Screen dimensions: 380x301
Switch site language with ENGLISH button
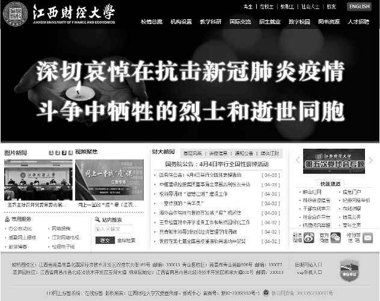click(x=359, y=7)
